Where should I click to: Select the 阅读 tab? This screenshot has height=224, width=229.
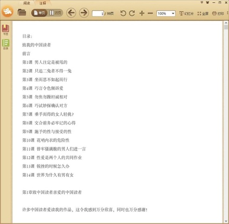pyautogui.click(x=27, y=3)
